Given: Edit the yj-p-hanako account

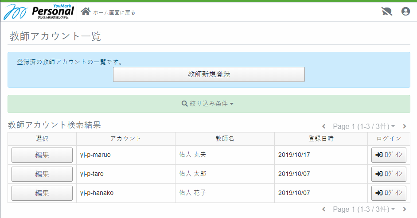Looking at the screenshot, I should (x=42, y=193).
